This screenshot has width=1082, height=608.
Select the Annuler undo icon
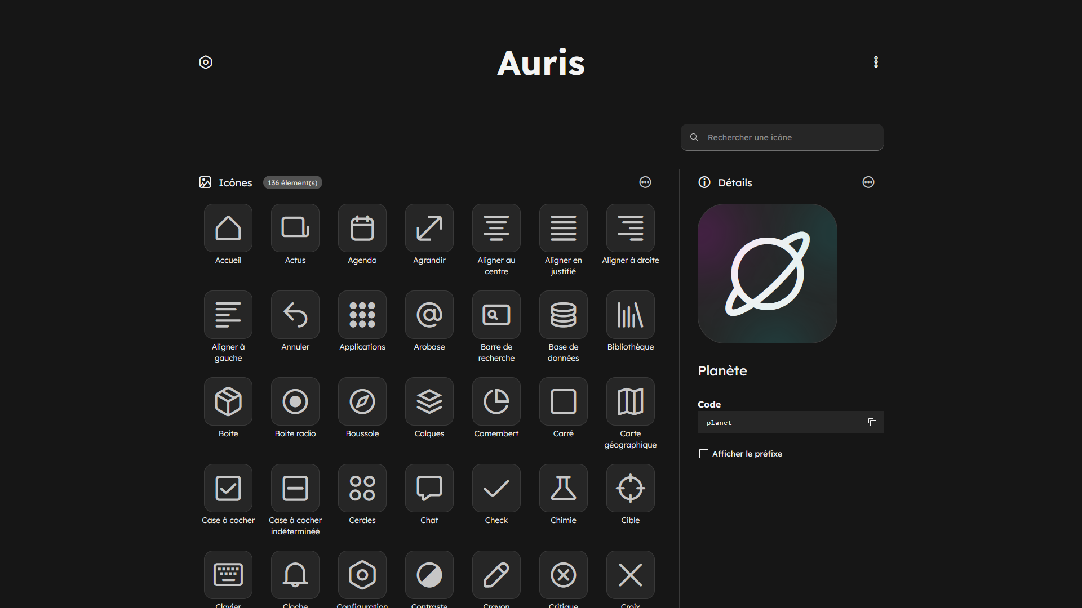point(295,315)
